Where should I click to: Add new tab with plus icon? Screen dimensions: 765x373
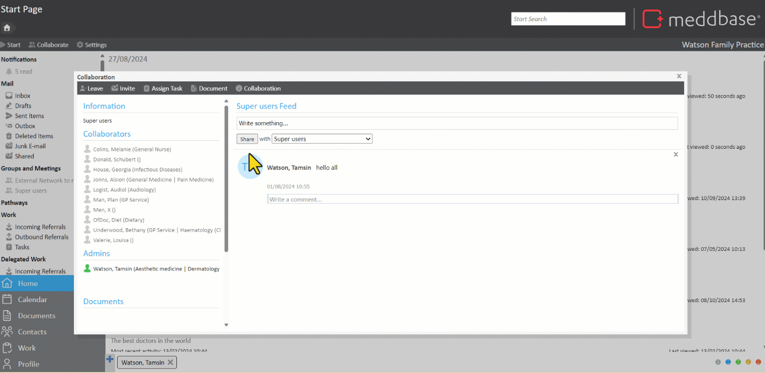click(110, 359)
